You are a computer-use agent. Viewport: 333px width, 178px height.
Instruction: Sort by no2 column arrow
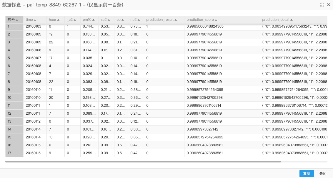pyautogui.click(x=139, y=20)
